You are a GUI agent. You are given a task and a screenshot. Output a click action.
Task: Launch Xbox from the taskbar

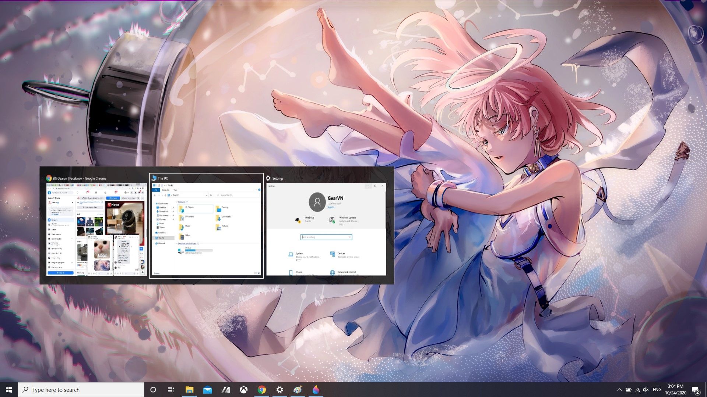(x=243, y=390)
